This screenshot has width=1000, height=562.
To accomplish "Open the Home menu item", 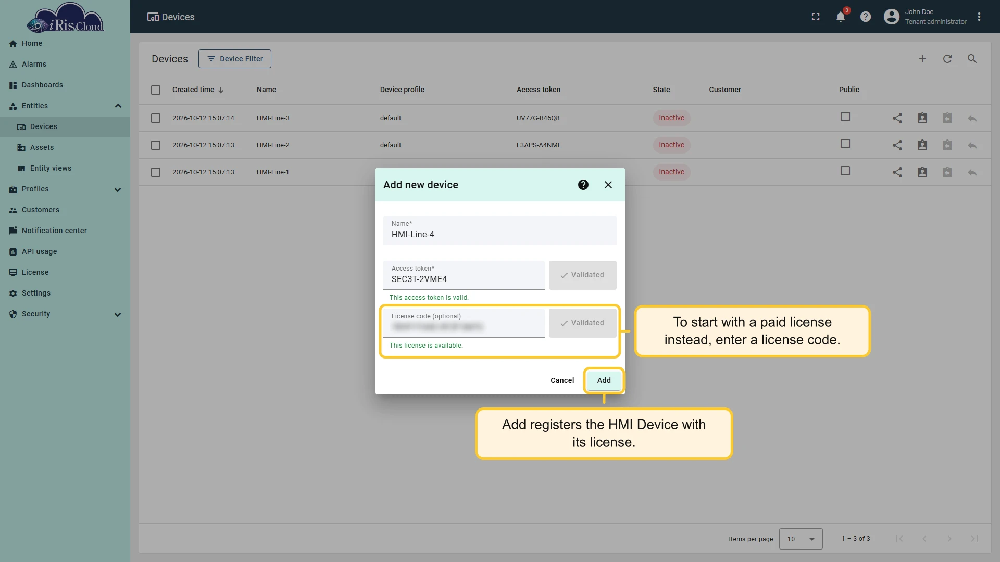I will coord(65,43).
